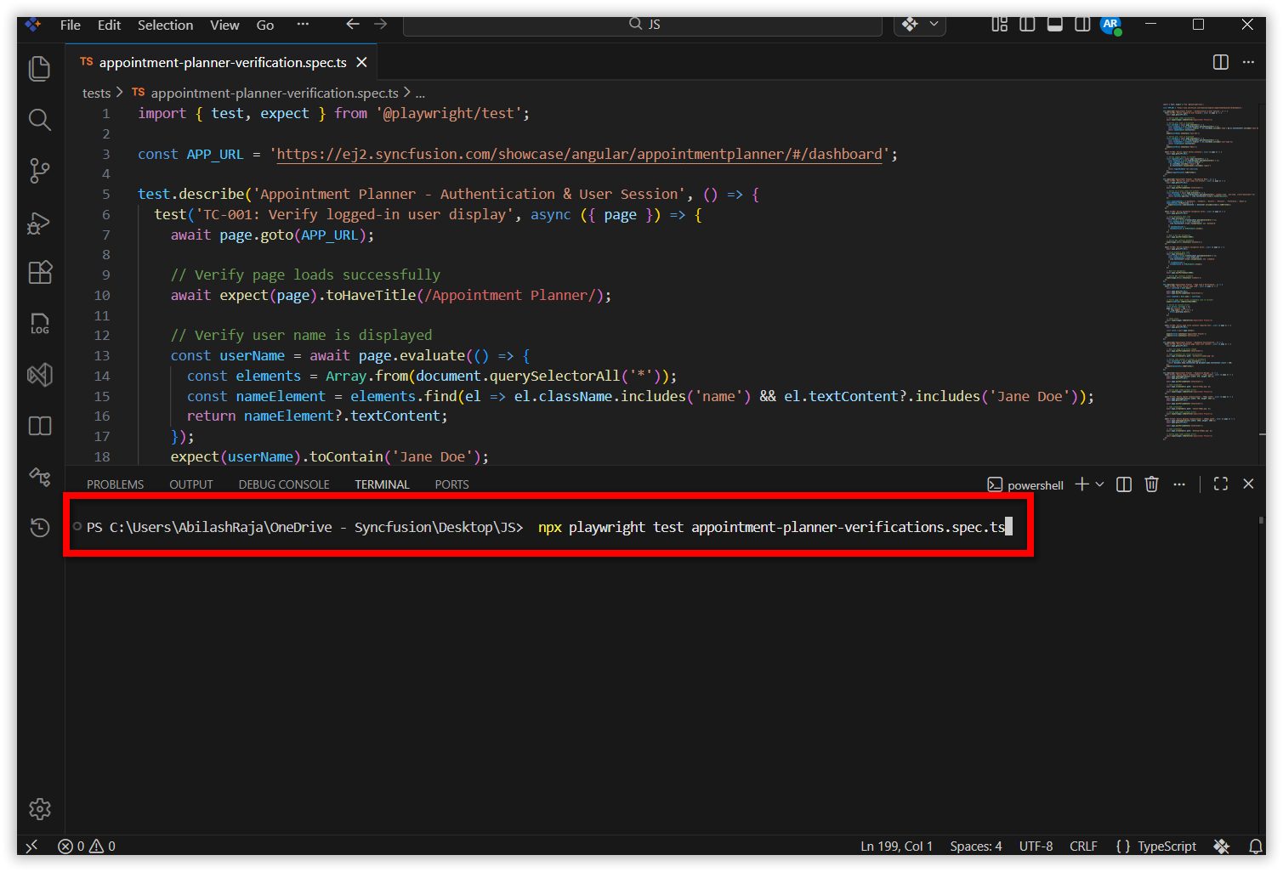Open the Visual Studio icon in activity bar
The image size is (1283, 872).
[40, 375]
